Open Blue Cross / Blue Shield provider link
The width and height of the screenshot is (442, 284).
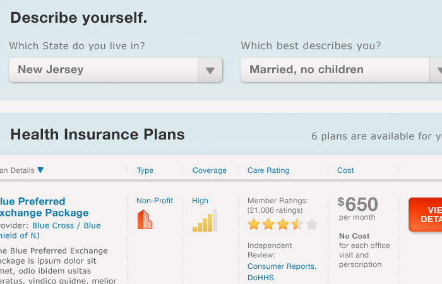pos(50,230)
